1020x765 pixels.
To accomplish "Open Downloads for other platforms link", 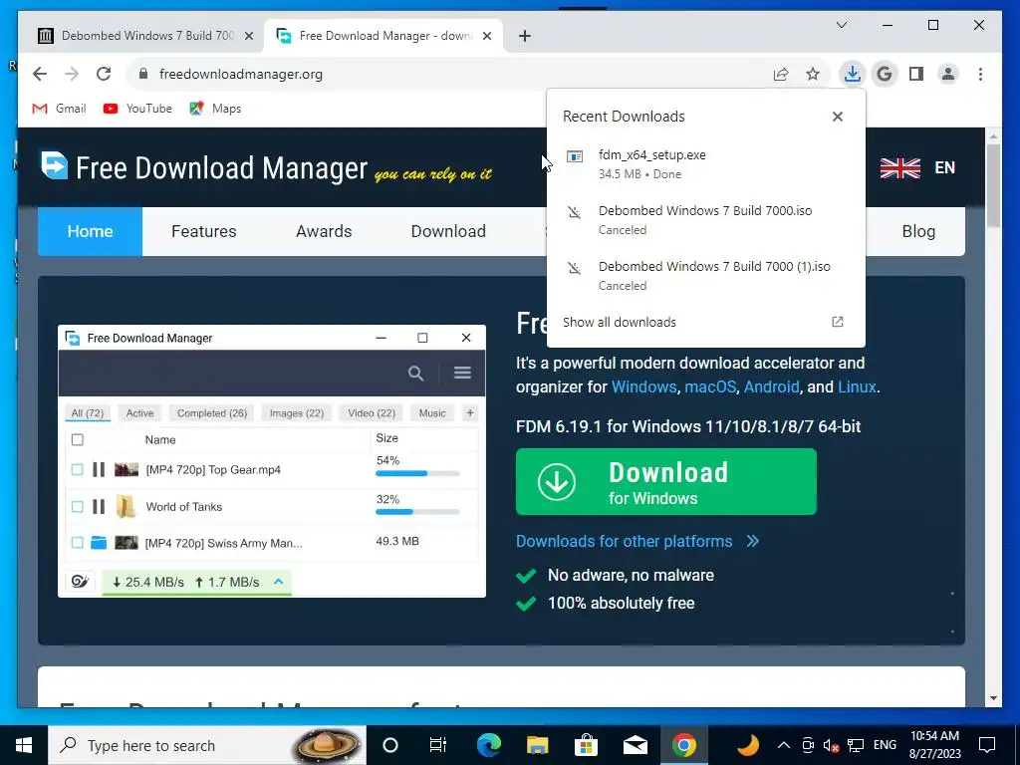I will click(x=624, y=541).
